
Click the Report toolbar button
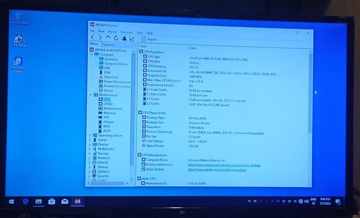pyautogui.click(x=149, y=39)
